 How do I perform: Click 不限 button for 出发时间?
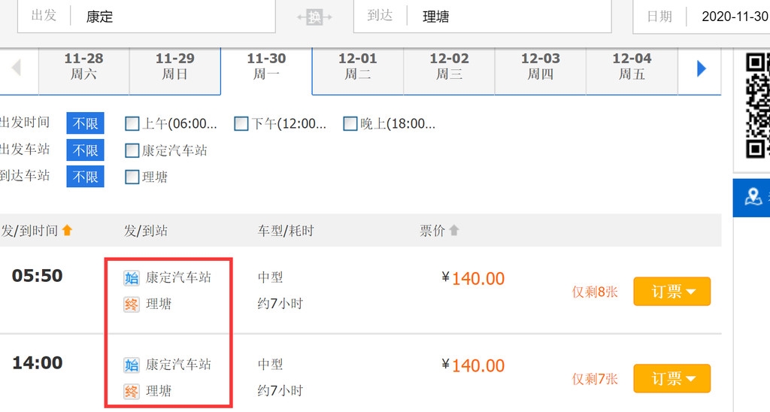[86, 123]
